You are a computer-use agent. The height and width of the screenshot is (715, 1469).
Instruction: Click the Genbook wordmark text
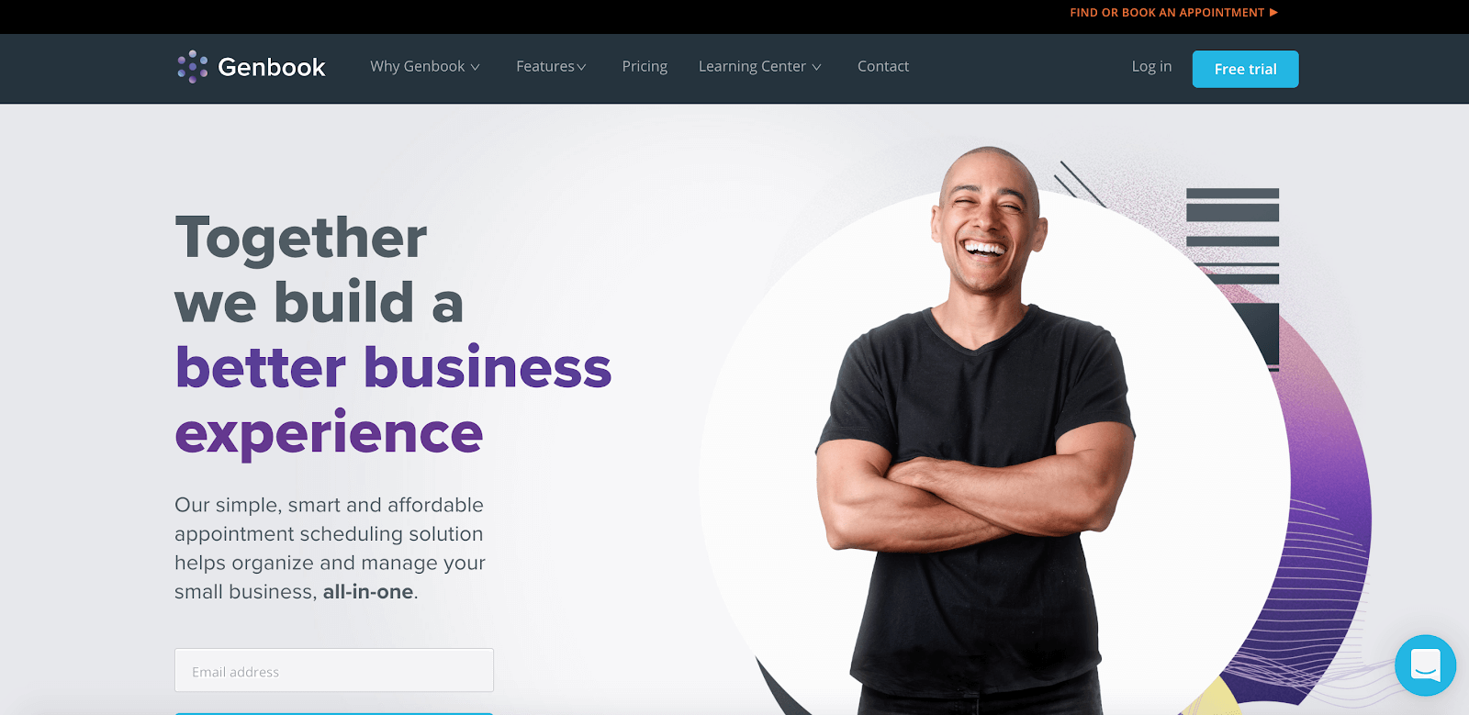coord(272,67)
